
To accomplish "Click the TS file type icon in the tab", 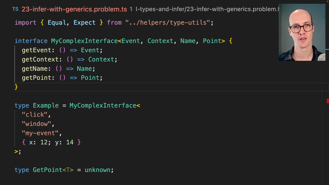I will (x=15, y=9).
